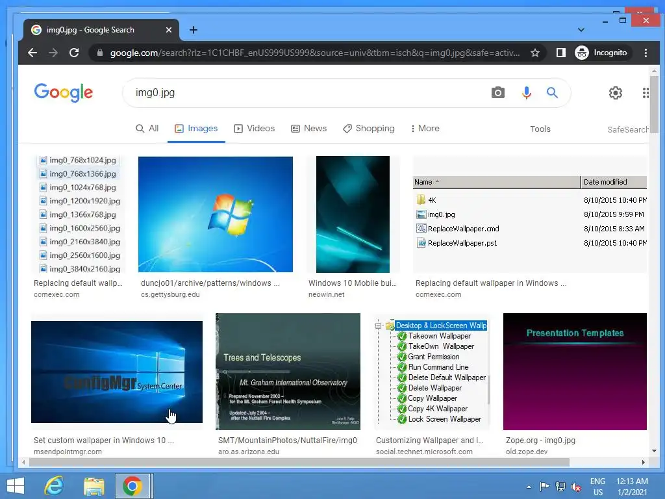
Task: Open 'Zope.org - img0.jpg' link
Action: coord(541,441)
